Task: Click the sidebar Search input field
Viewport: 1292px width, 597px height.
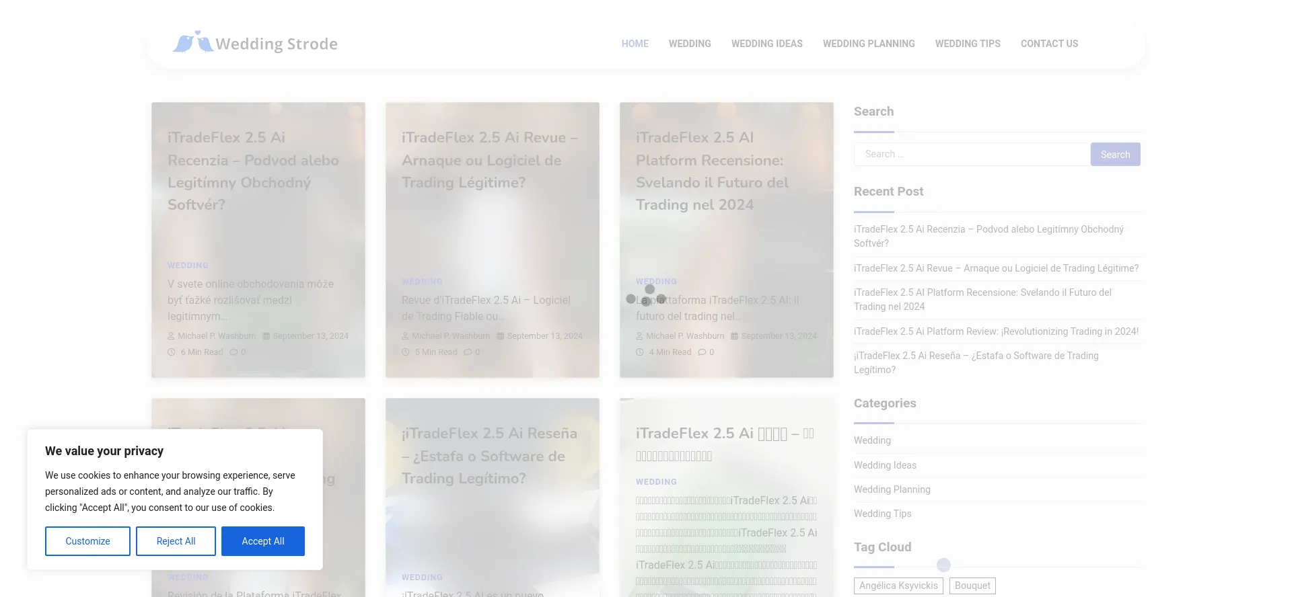Action: pyautogui.click(x=972, y=154)
